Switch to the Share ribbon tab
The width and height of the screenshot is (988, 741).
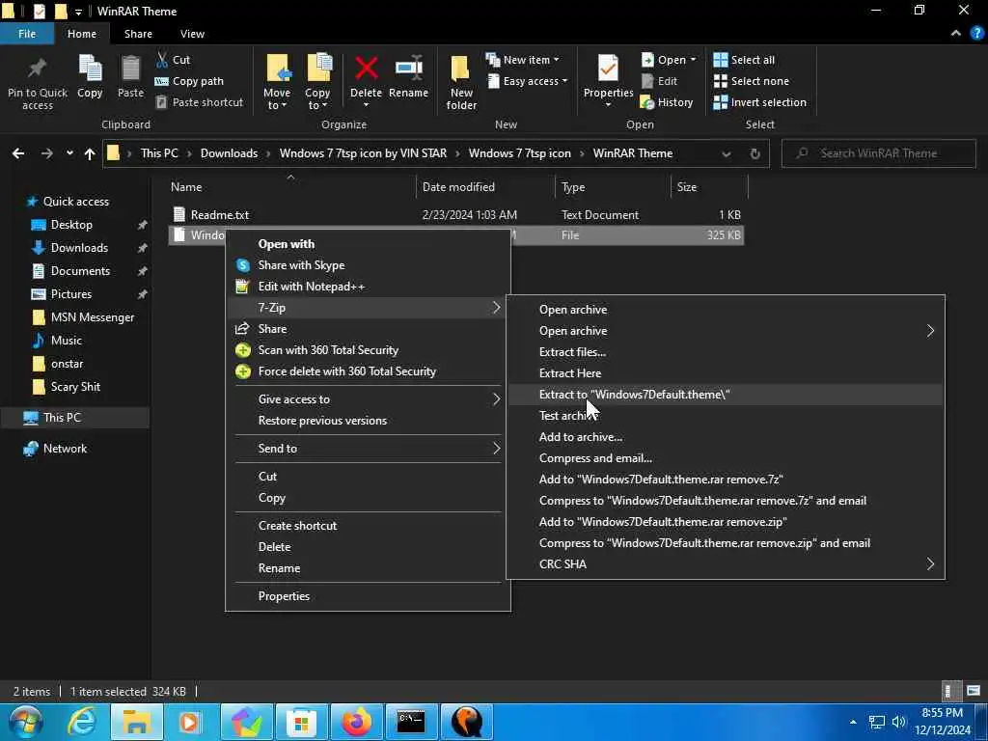pos(138,34)
